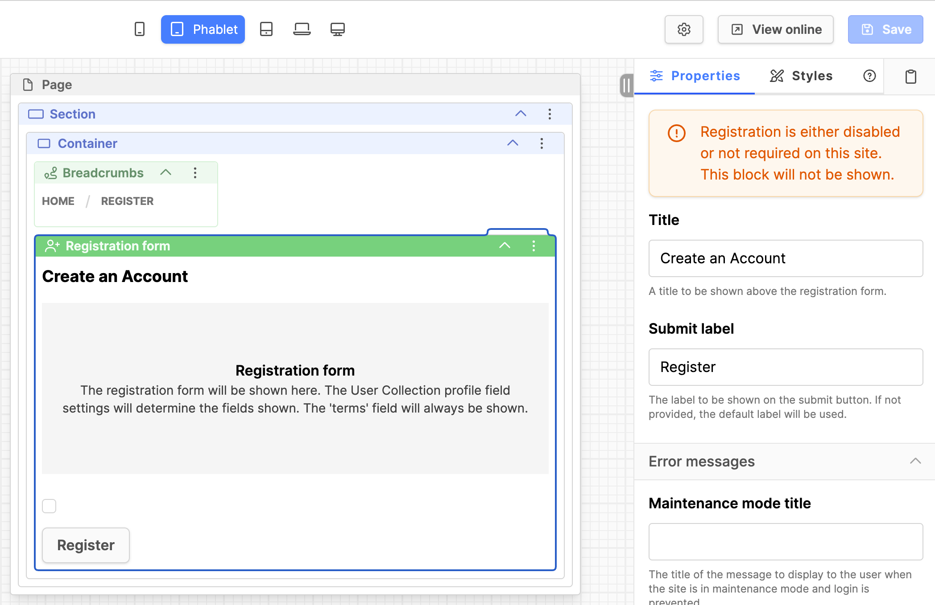Collapse the Section block
Image resolution: width=935 pixels, height=605 pixels.
(521, 114)
